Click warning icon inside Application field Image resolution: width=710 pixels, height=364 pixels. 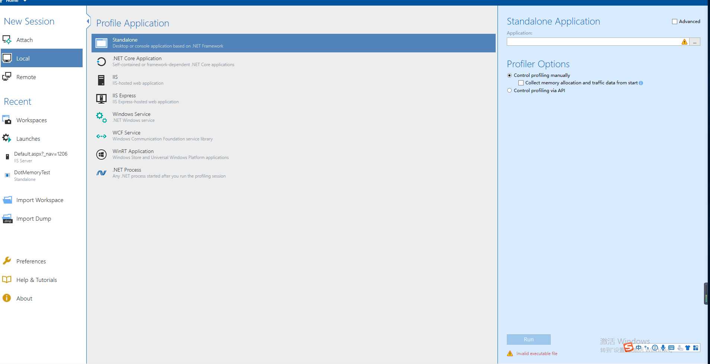click(x=684, y=42)
